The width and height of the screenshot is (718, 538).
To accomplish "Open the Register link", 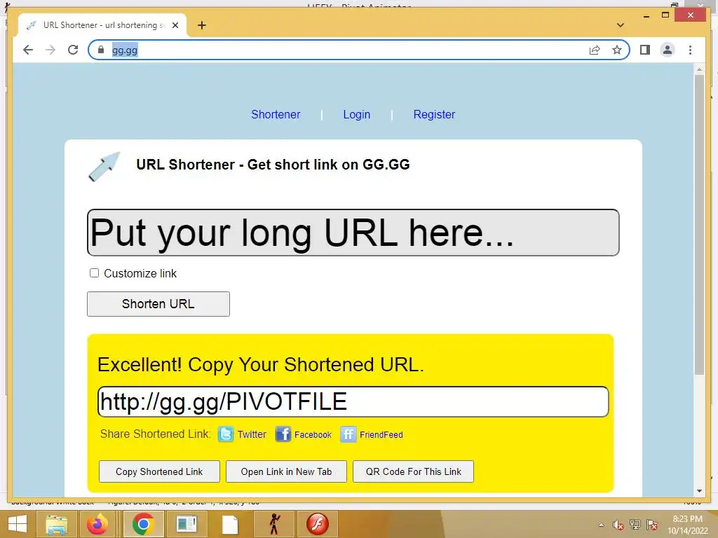I will 434,114.
